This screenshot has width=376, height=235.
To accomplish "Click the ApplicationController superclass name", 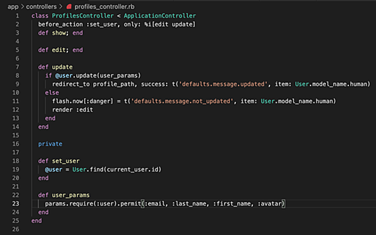I will pos(160,16).
